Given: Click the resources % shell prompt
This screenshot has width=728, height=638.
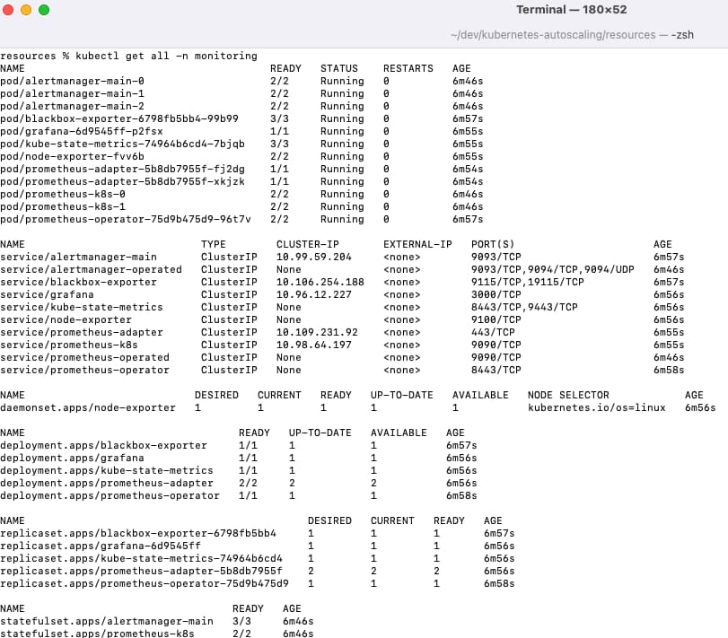Looking at the screenshot, I should pos(31,55).
